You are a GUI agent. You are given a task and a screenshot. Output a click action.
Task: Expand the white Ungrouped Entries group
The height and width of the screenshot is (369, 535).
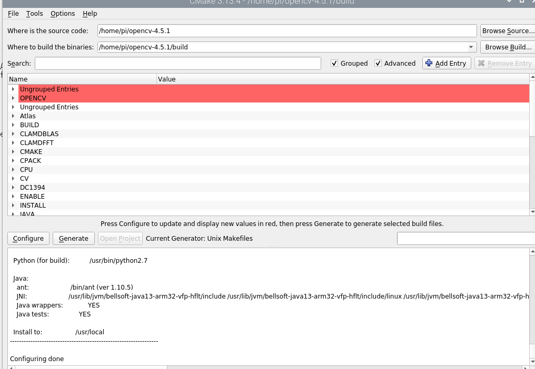click(x=13, y=107)
